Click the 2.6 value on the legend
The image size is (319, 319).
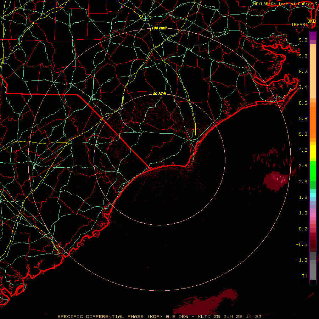point(303,182)
